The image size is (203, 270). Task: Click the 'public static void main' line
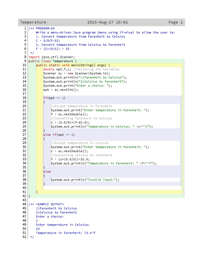point(73,65)
